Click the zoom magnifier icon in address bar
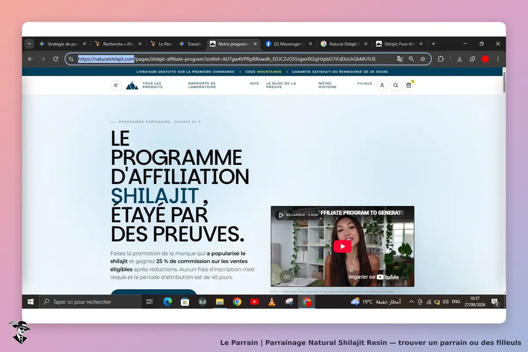The image size is (528, 352). [x=411, y=59]
